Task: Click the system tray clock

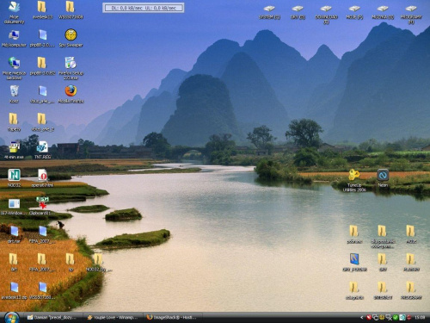Action: (x=420, y=317)
